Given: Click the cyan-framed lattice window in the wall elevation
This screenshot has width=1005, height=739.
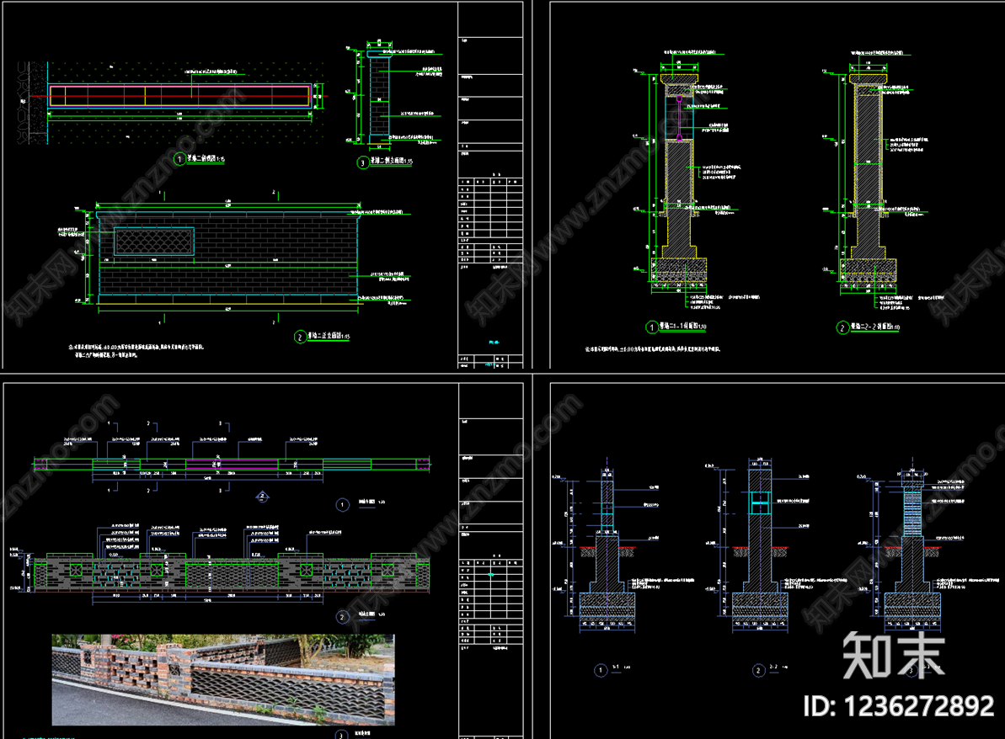Looking at the screenshot, I should (154, 242).
